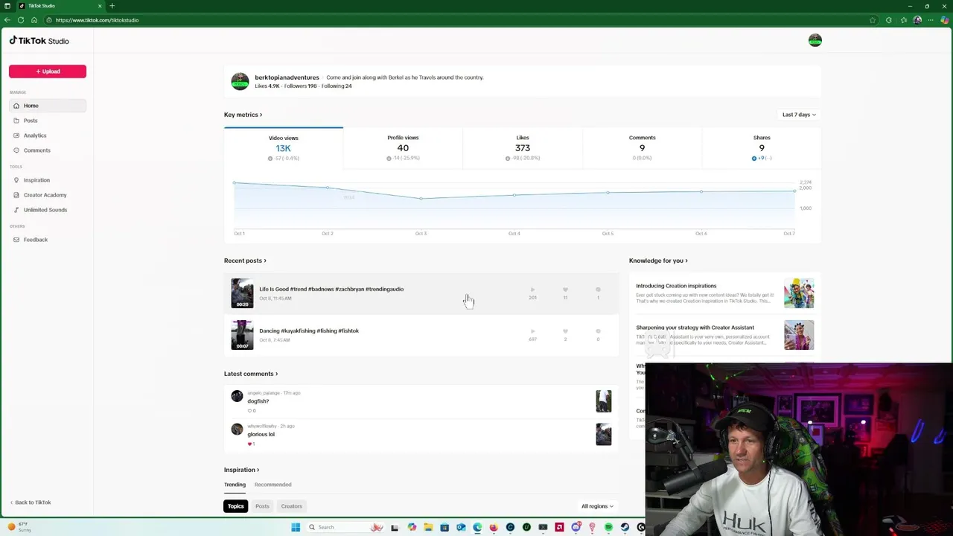Open video thumbnail beside 'dogfish?' comment
Viewport: 953px width, 536px height.
(604, 401)
